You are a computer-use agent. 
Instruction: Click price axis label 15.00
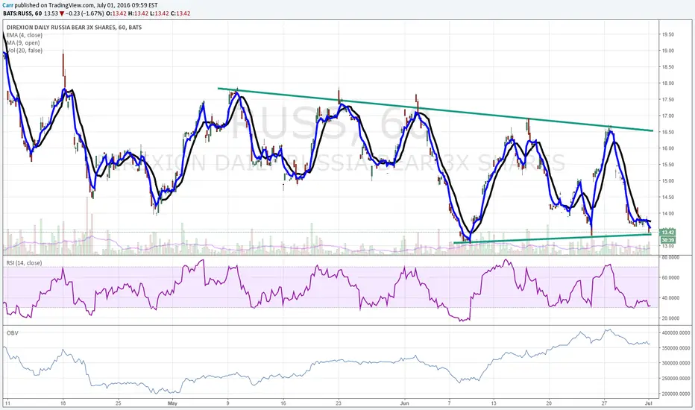tap(667, 181)
